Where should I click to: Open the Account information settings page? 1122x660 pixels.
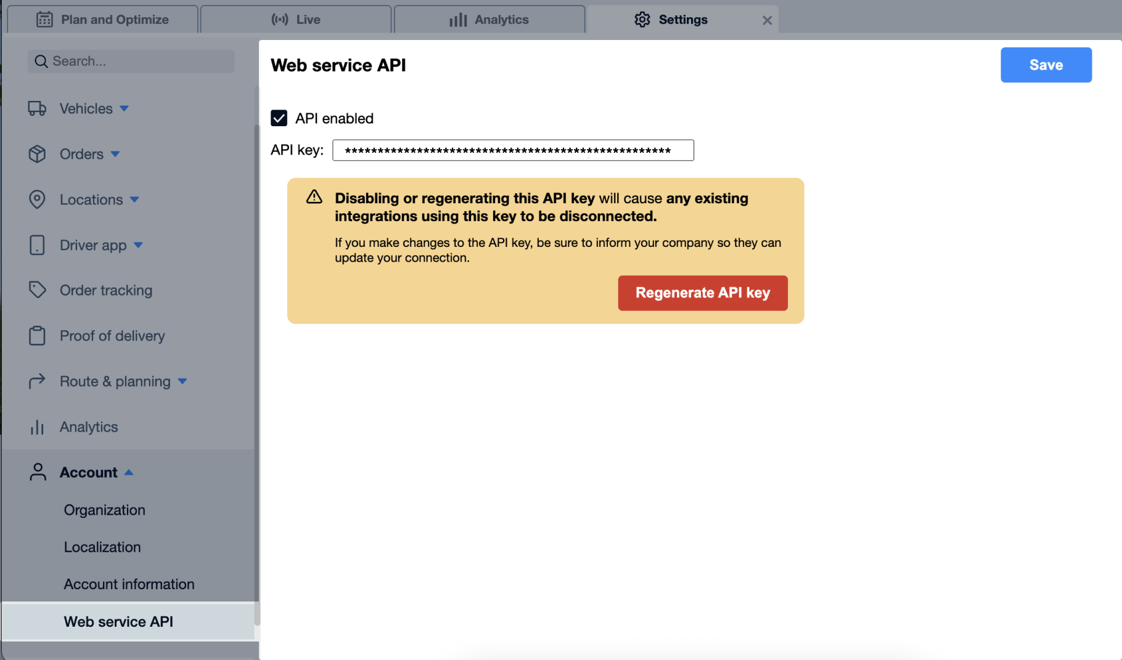[129, 584]
